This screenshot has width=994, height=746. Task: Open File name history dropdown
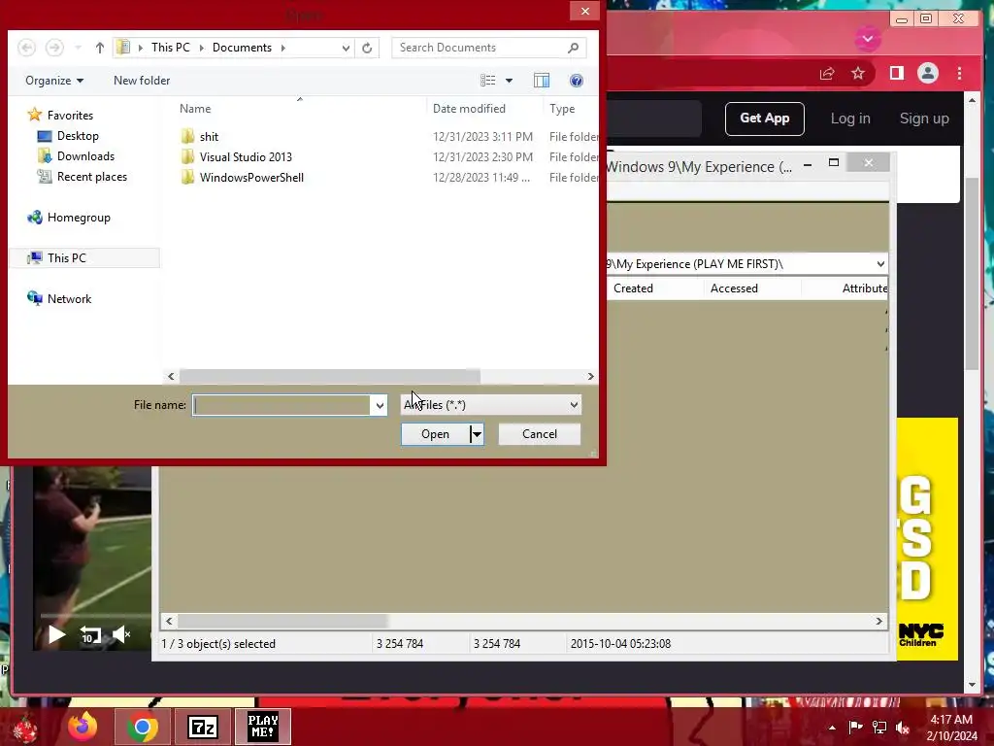380,405
